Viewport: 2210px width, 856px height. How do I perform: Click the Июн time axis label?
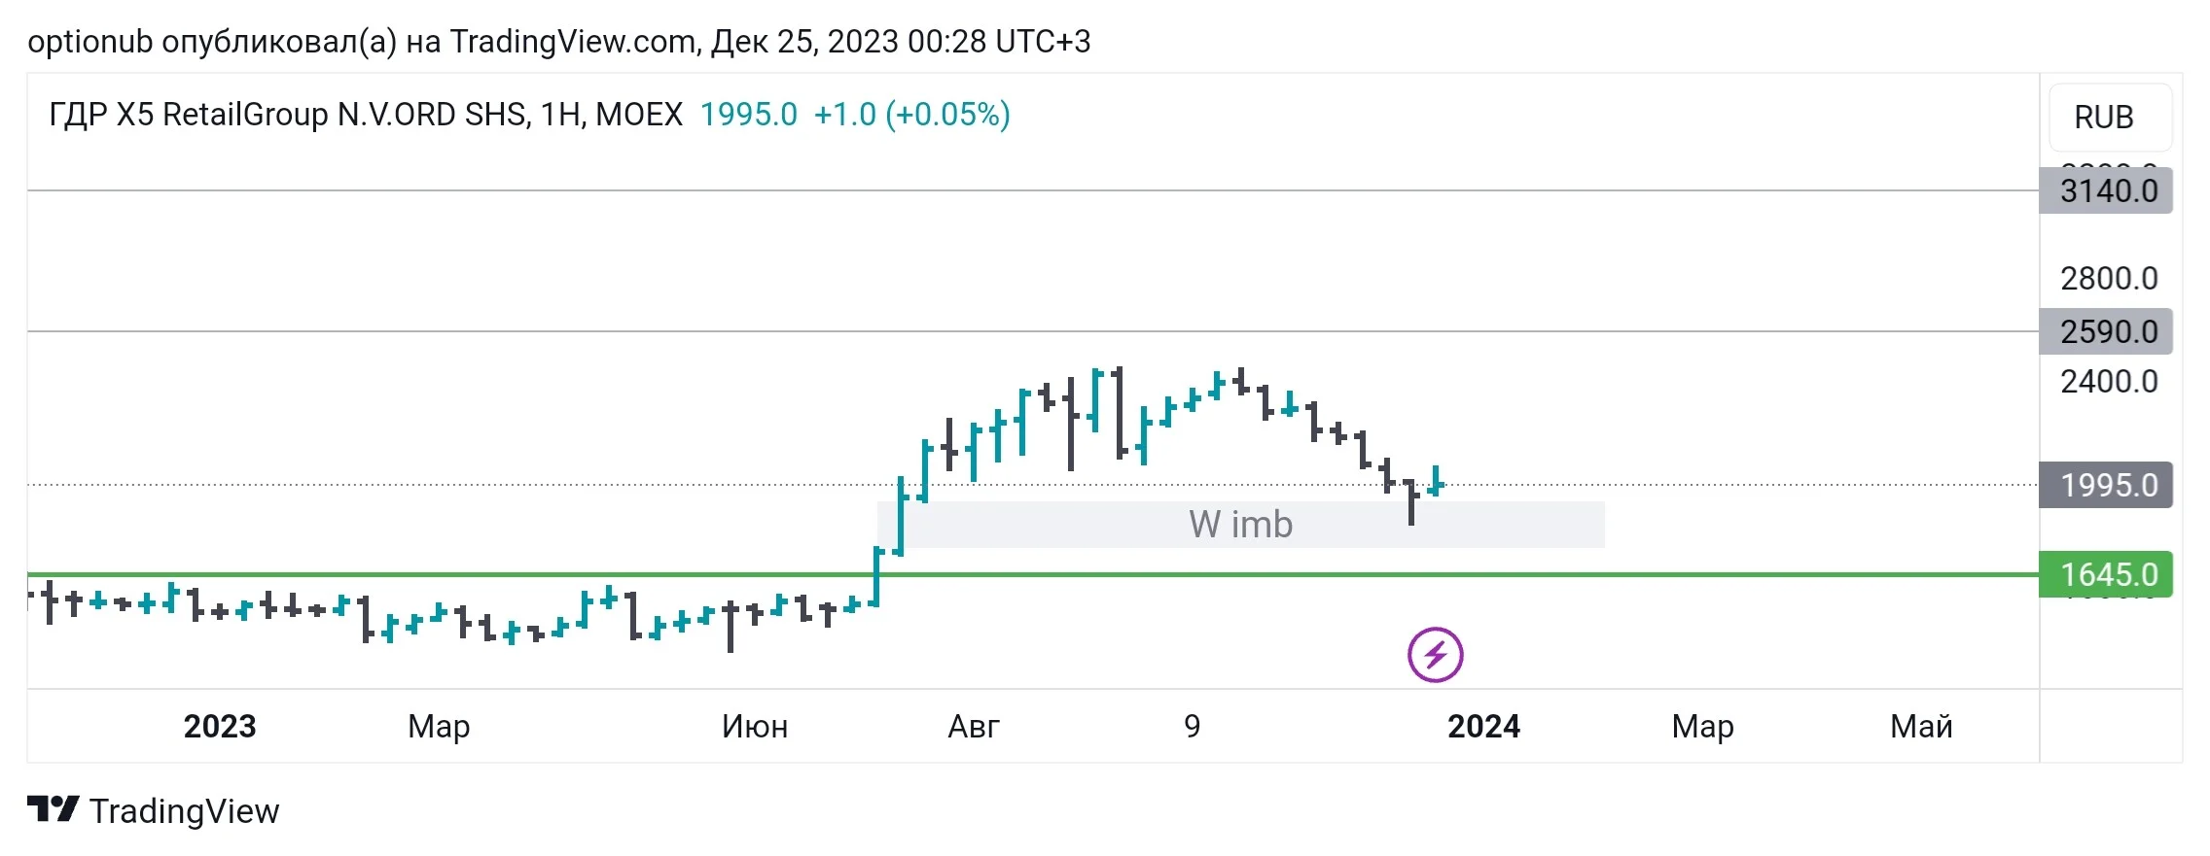[755, 726]
